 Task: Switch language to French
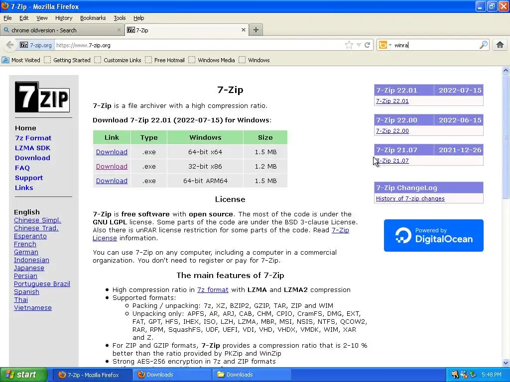[x=25, y=244]
